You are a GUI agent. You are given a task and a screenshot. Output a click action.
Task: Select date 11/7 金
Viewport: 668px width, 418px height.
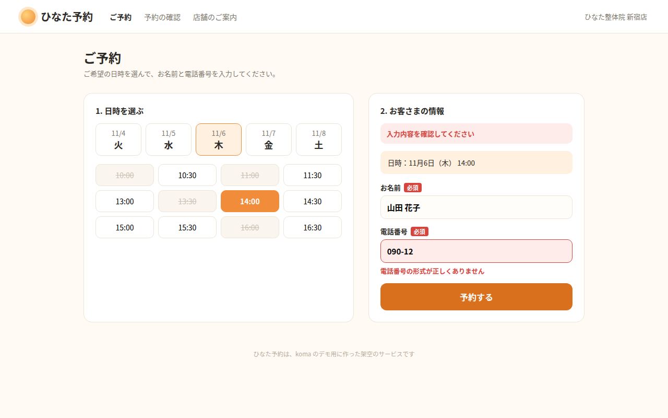coord(269,140)
